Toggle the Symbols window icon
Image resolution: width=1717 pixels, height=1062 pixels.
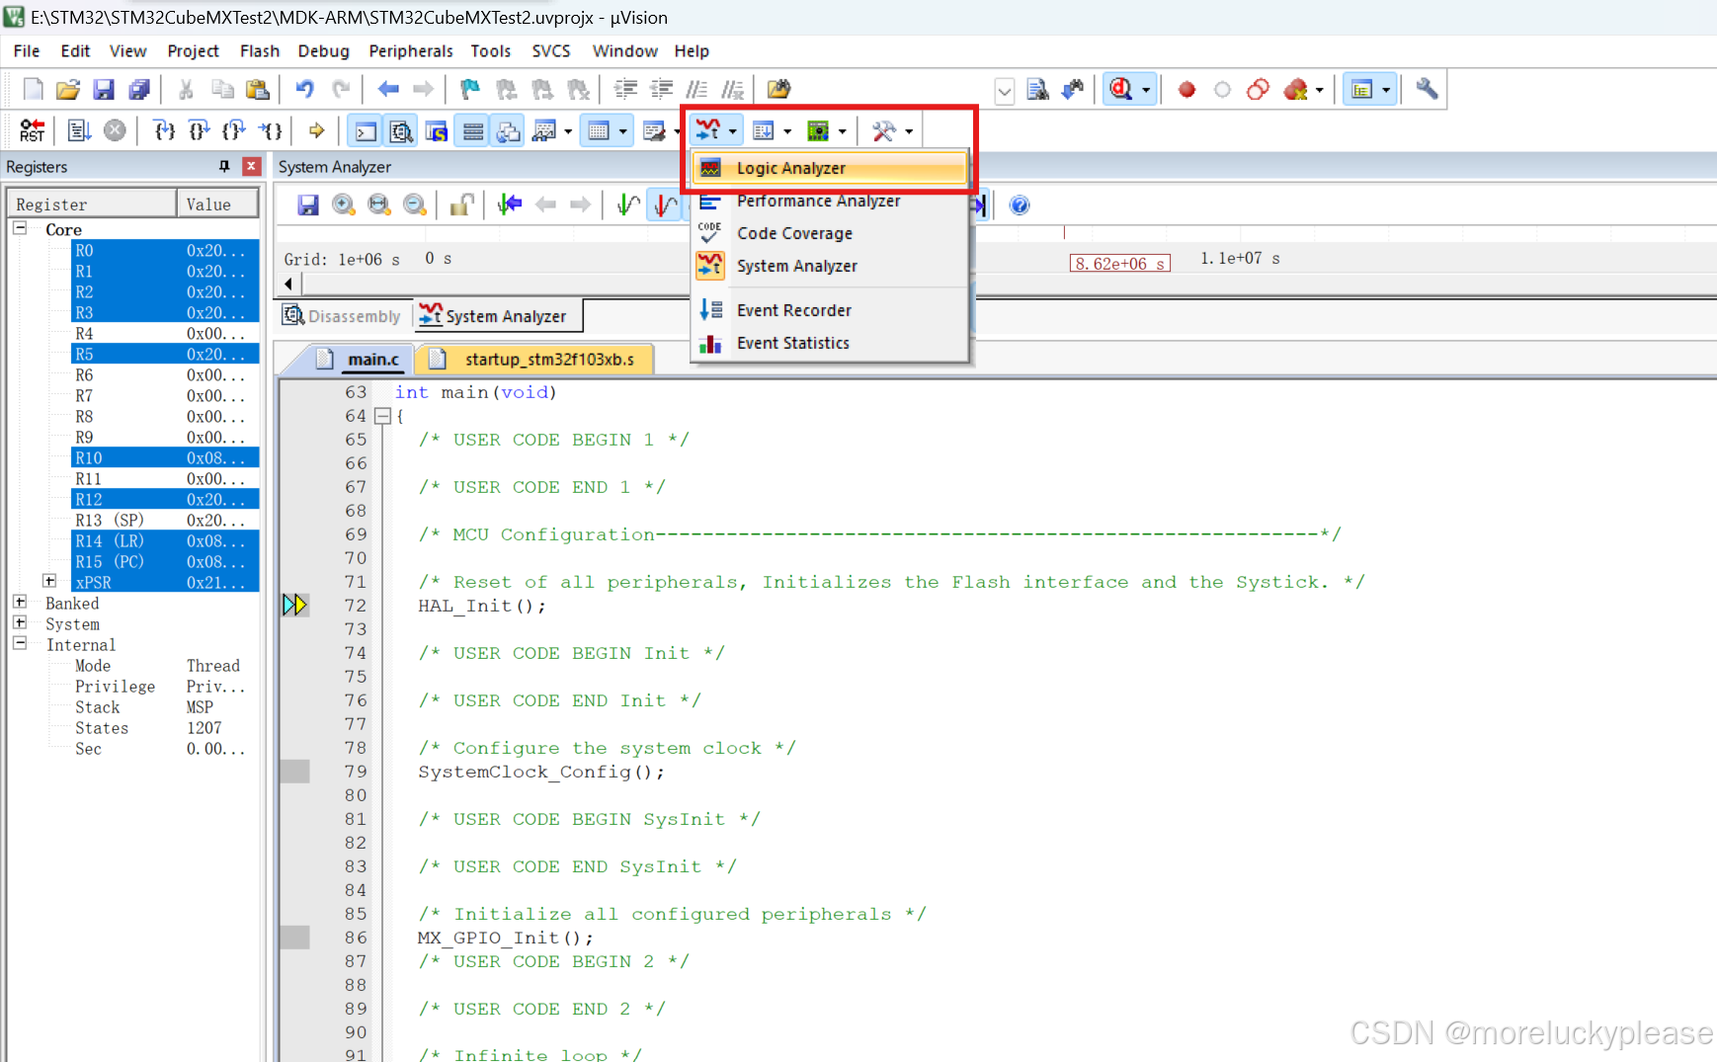click(436, 130)
